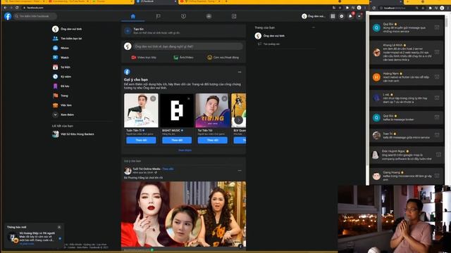Open Ông dev vui tính page in right column
Screen dimensions: 451x253
[x=271, y=36]
